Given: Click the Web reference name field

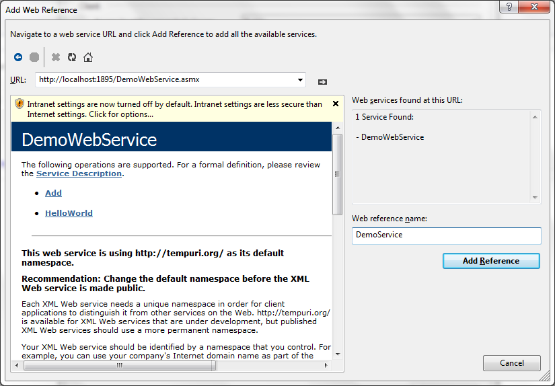Looking at the screenshot, I should [x=446, y=235].
